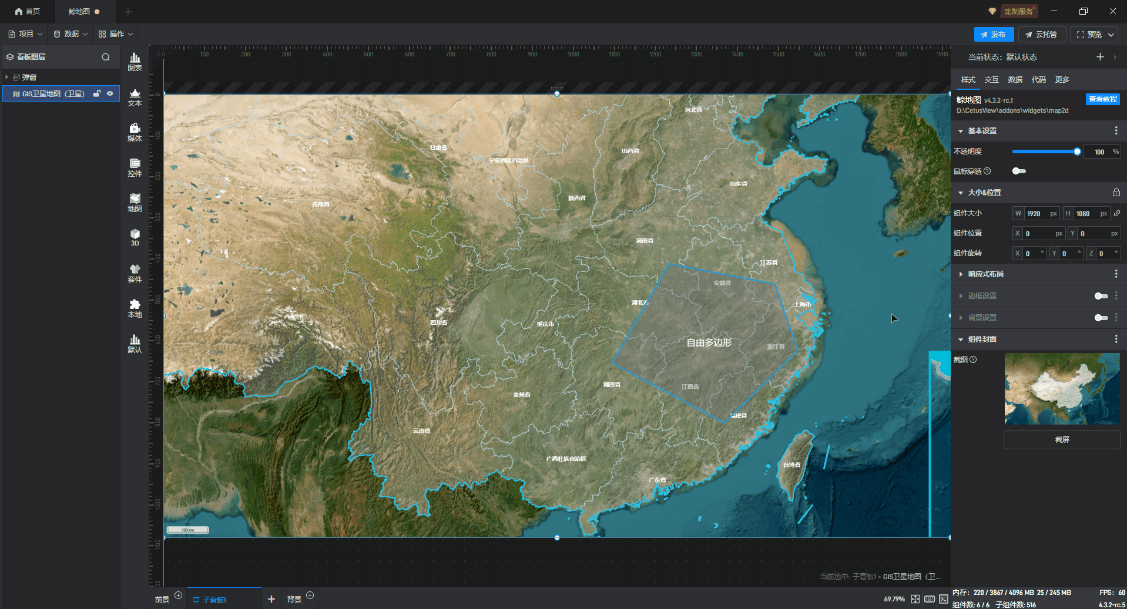Viewport: 1127px width, 609px height.
Task: Open the 操作 menu
Action: (116, 34)
